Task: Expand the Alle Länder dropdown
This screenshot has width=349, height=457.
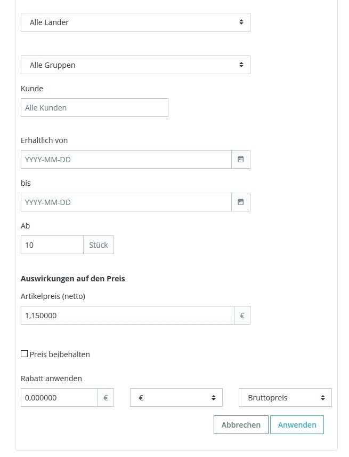Action: pyautogui.click(x=135, y=22)
